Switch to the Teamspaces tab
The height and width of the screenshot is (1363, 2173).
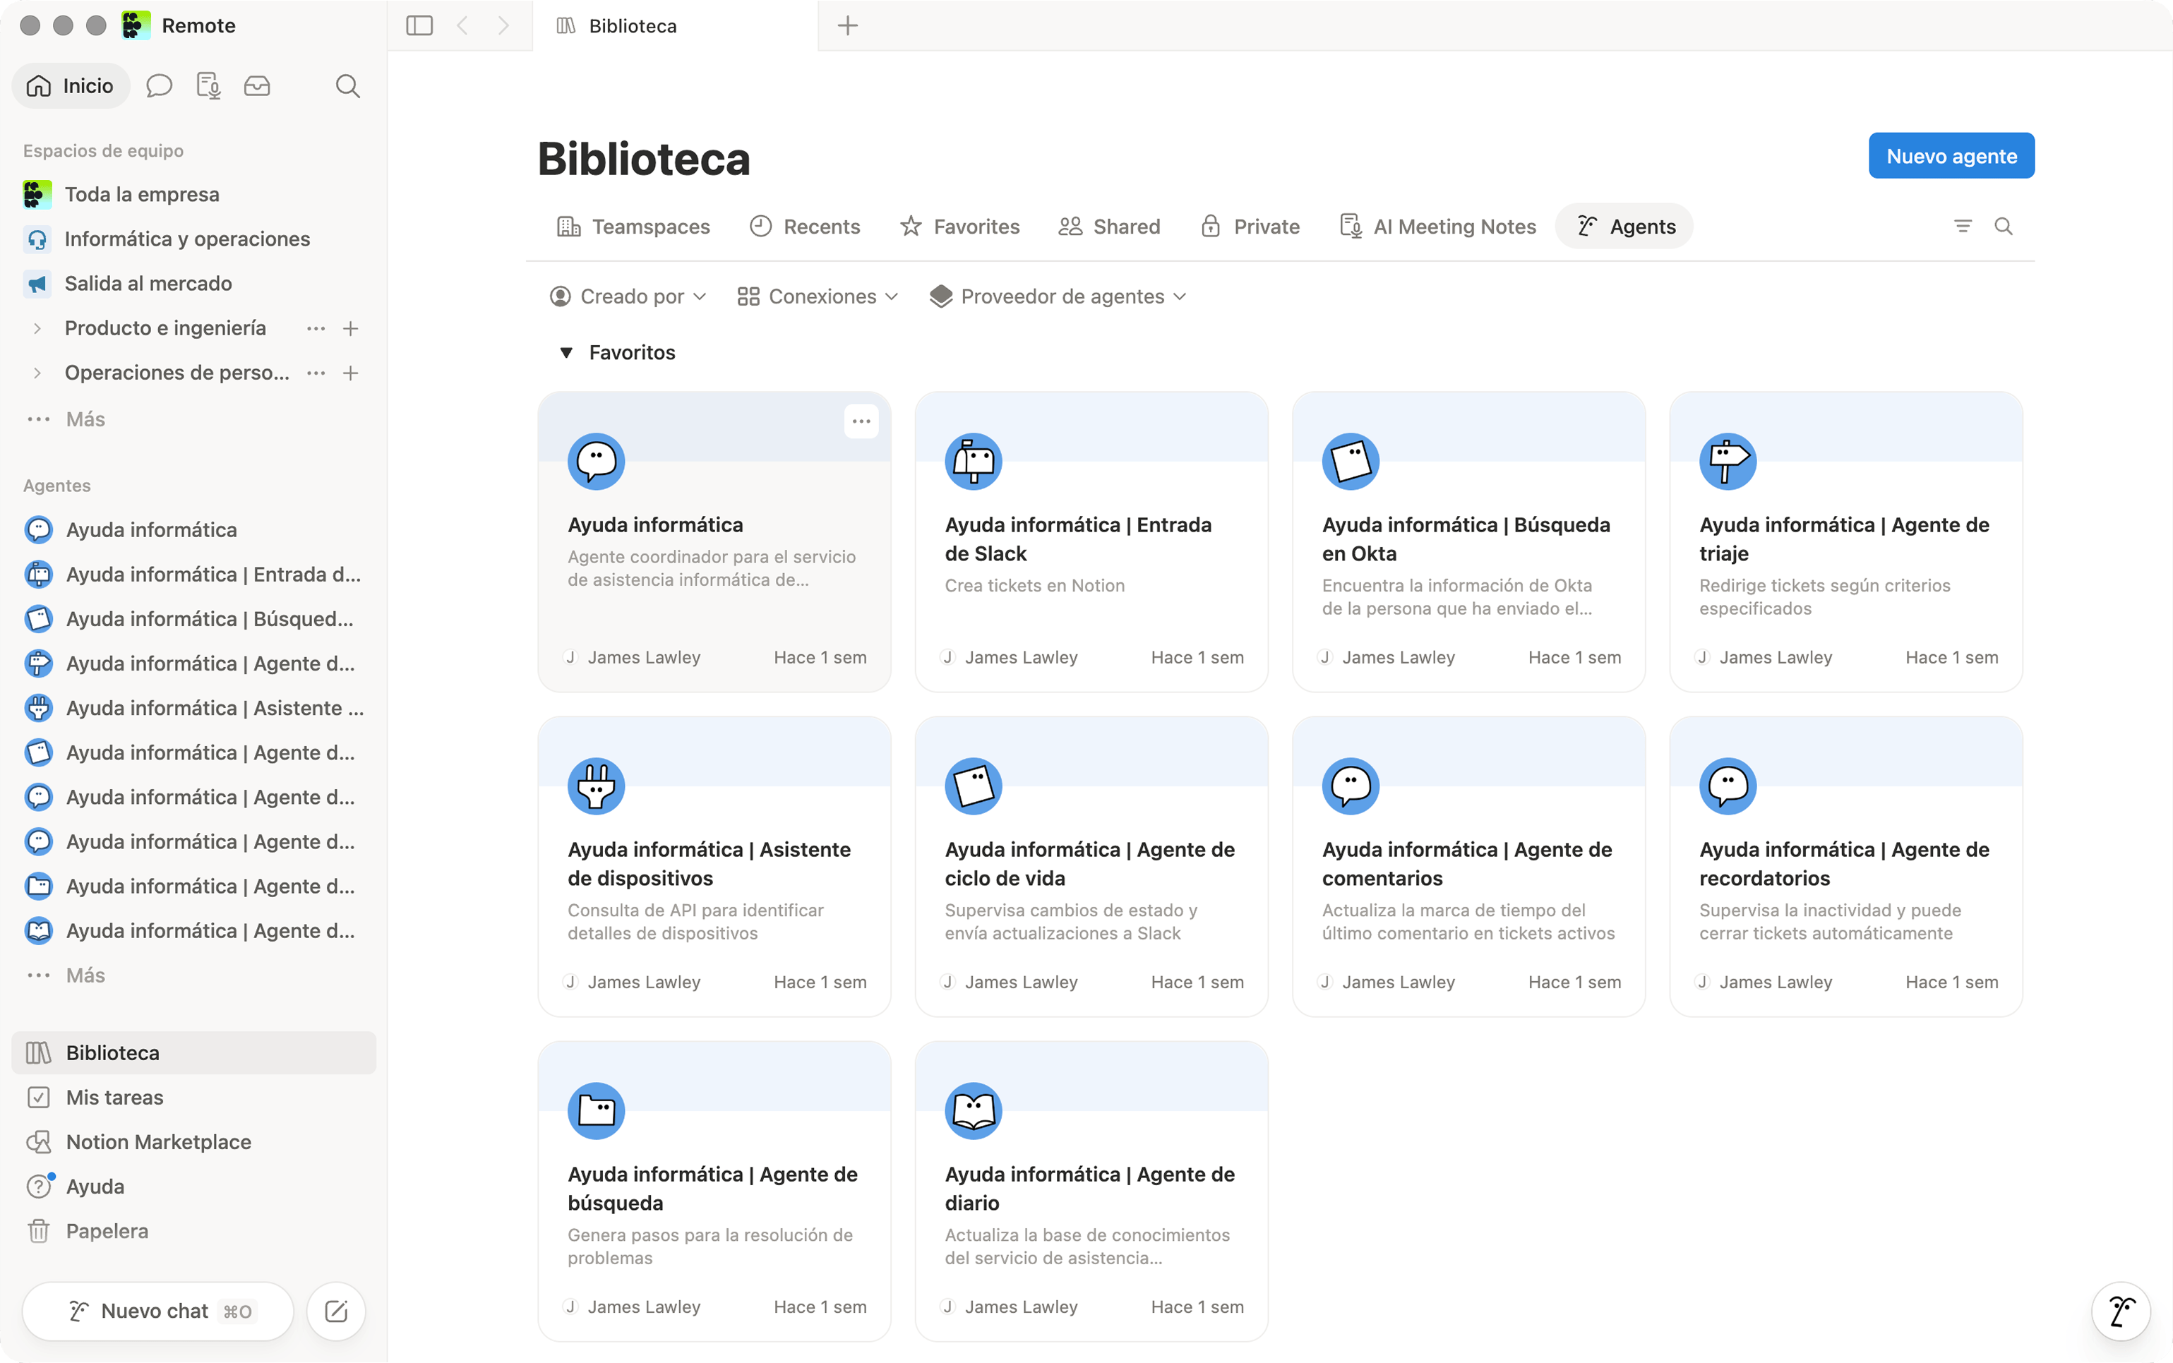tap(634, 227)
